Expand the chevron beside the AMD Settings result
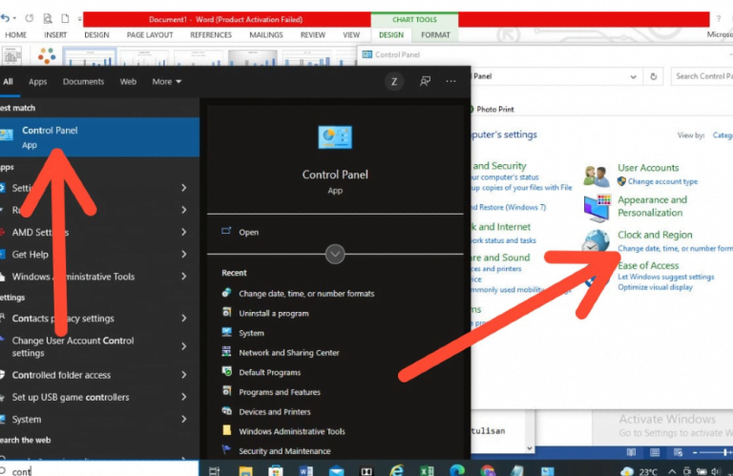 (183, 232)
